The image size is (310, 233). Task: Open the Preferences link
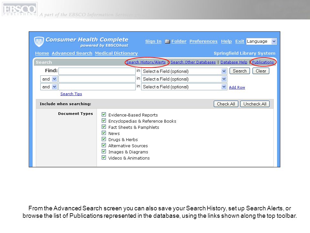click(x=203, y=41)
